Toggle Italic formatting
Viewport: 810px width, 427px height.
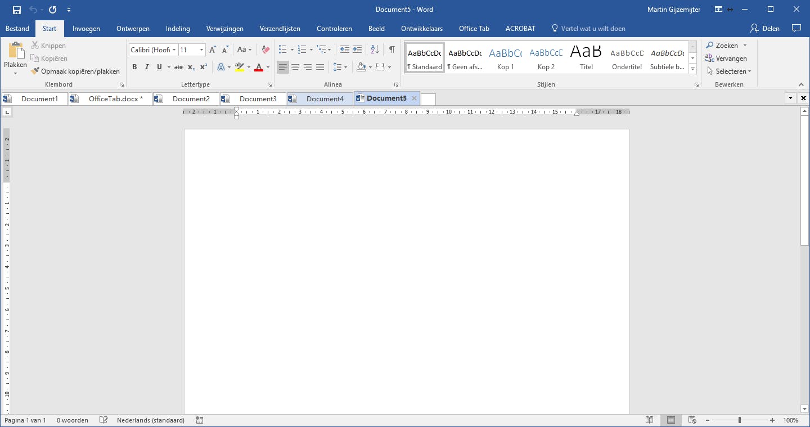point(147,67)
